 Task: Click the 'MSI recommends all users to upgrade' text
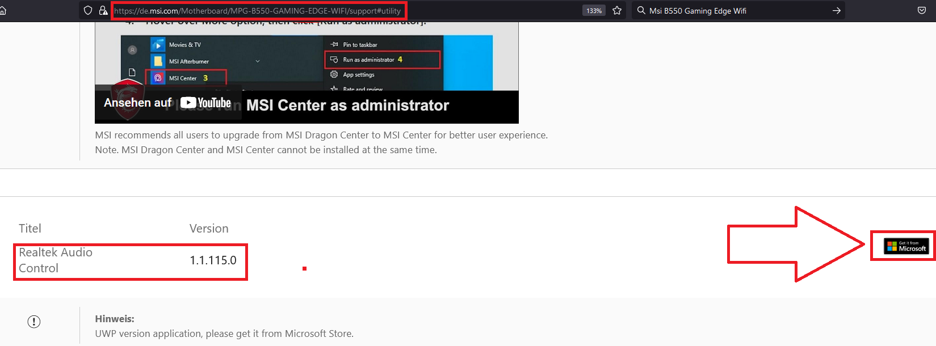coord(321,135)
